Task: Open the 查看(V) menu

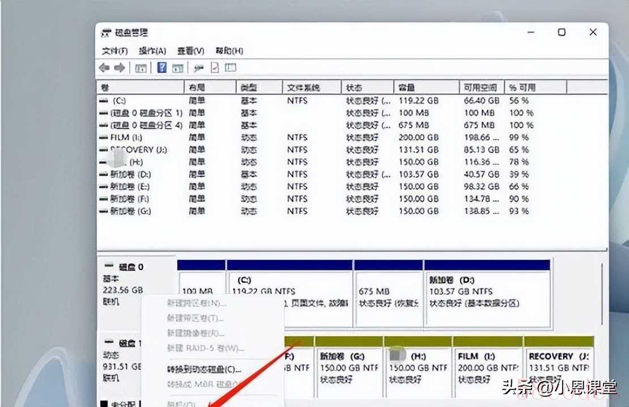Action: pyautogui.click(x=190, y=51)
